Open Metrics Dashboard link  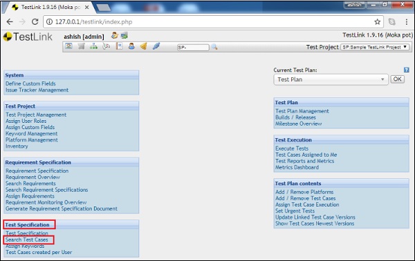tap(297, 168)
